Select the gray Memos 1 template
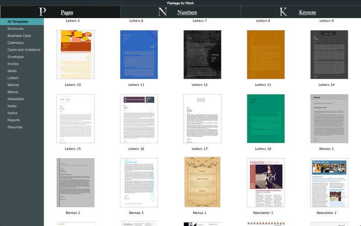Screen dimensions: 361x226 click(329, 118)
